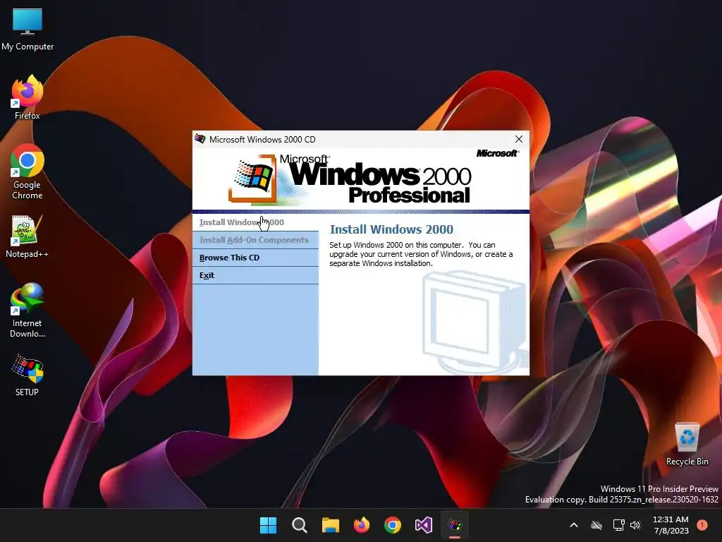The image size is (722, 542).
Task: Select the Notepad++ desktop shortcut
Action: pos(27,236)
